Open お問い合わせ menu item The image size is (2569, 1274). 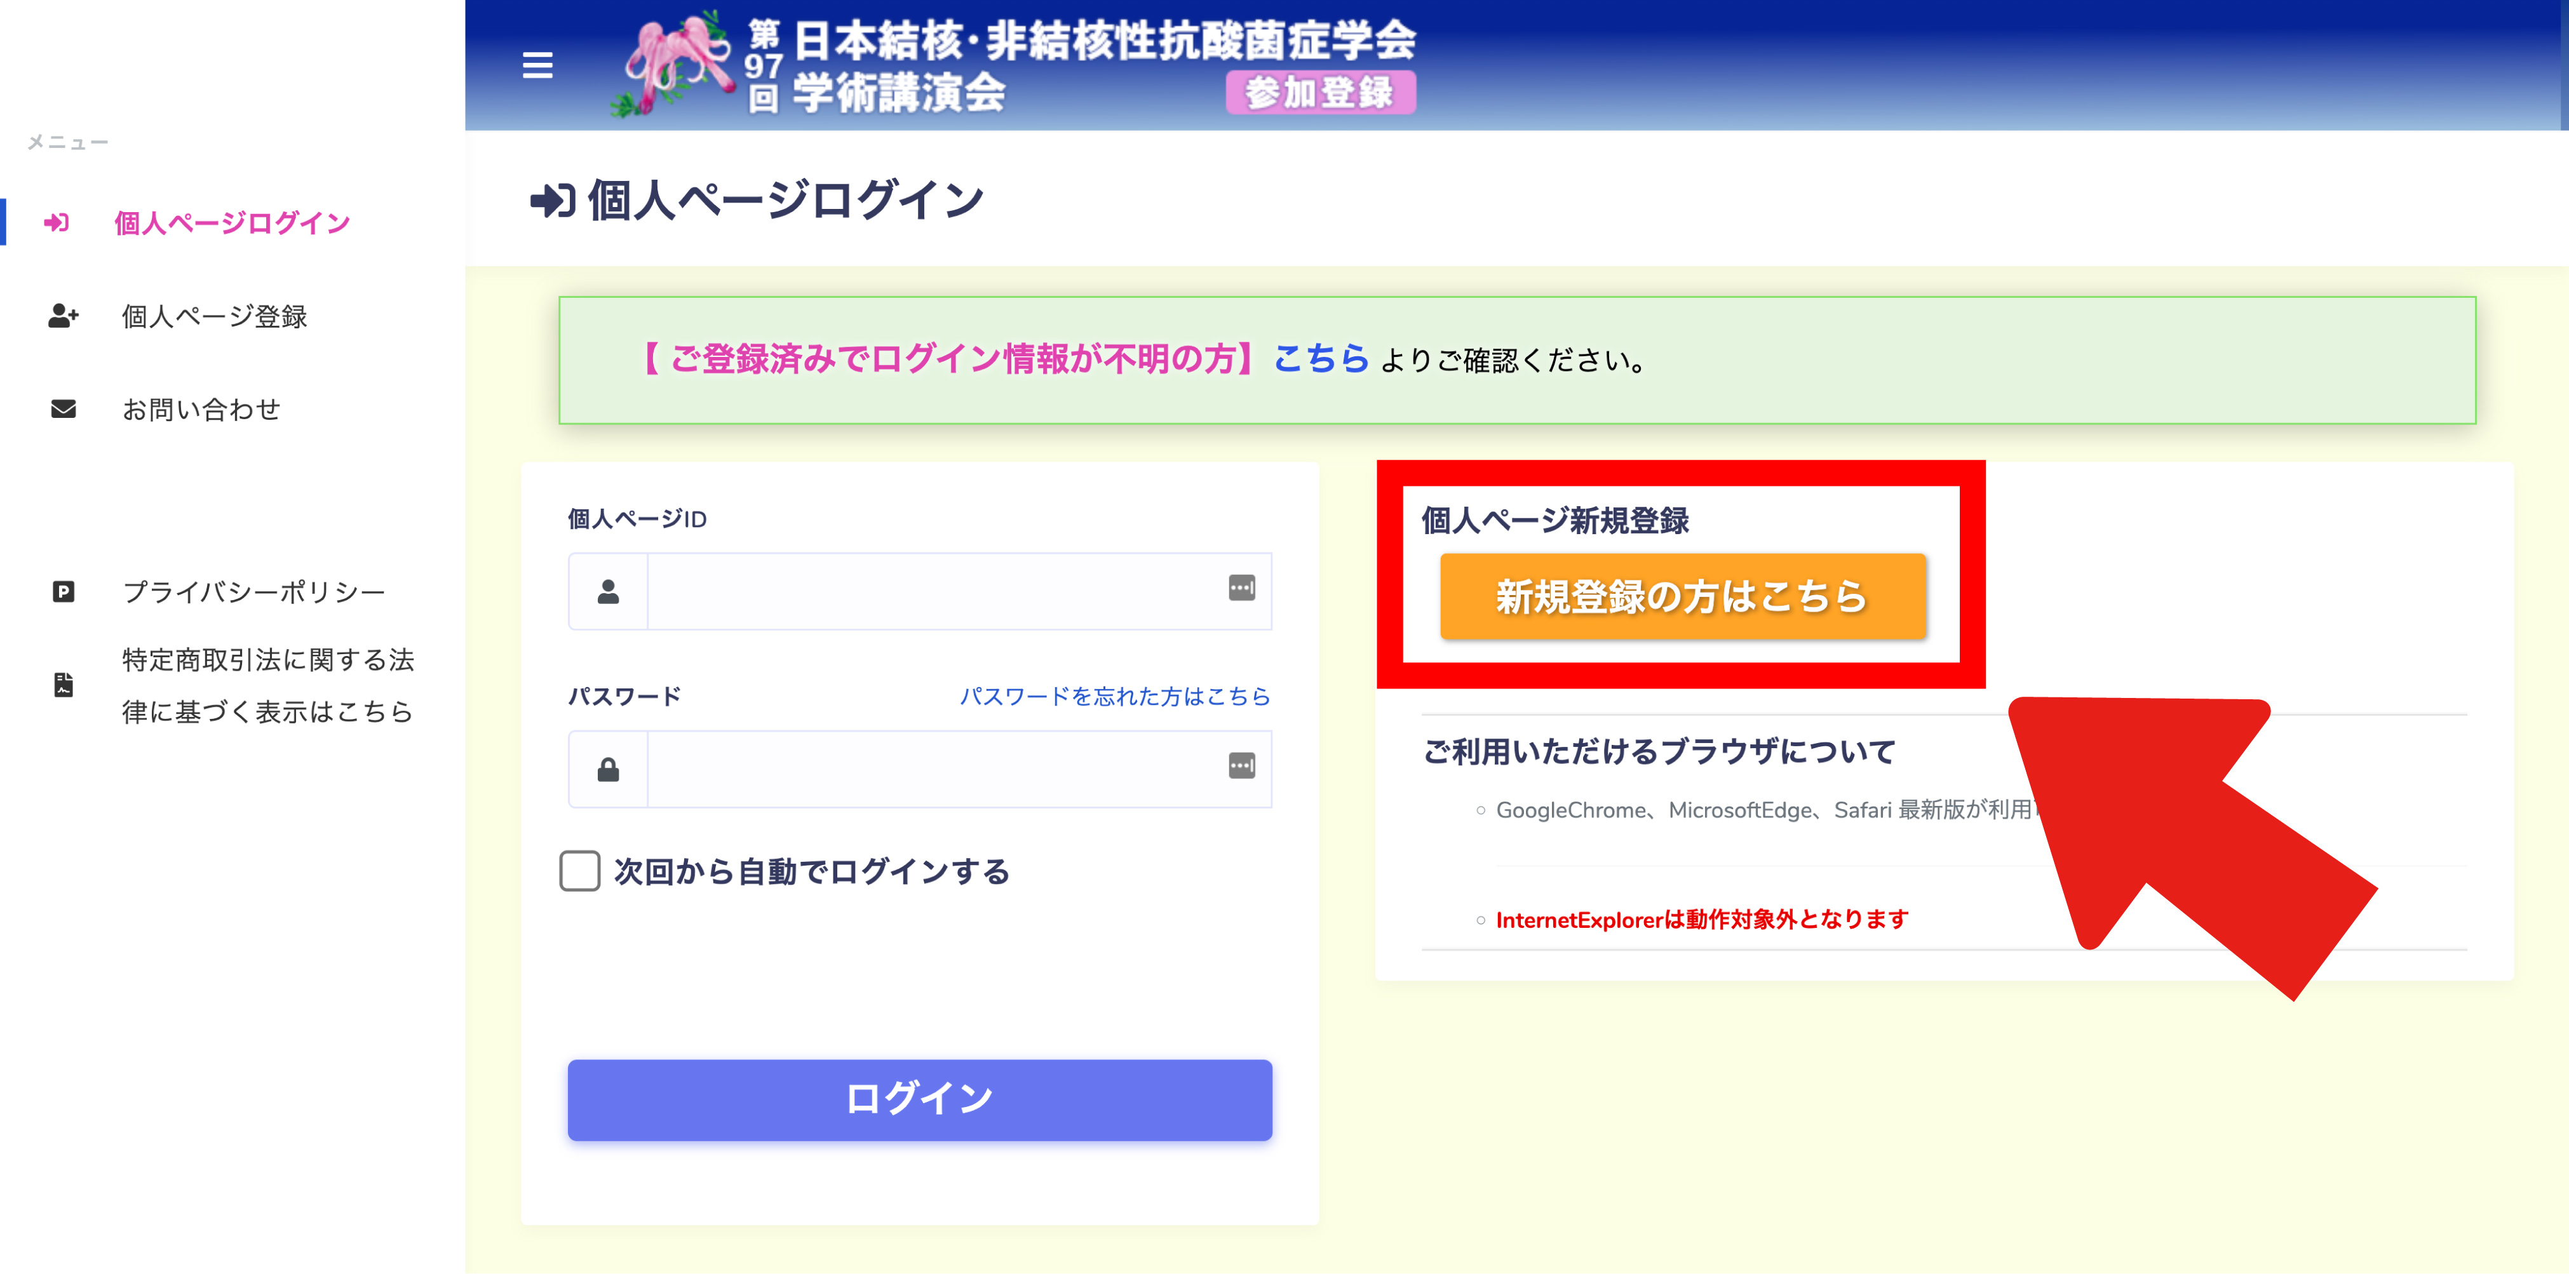tap(201, 409)
